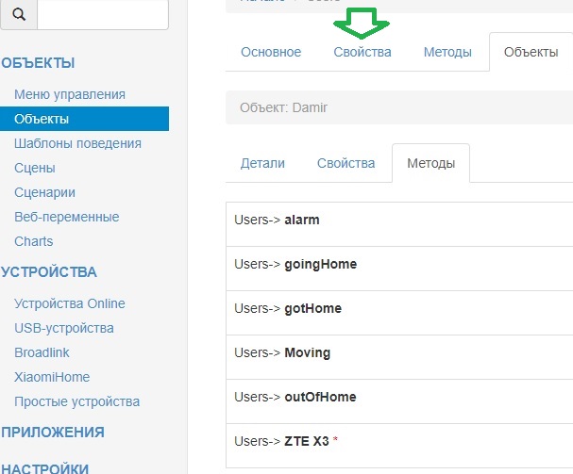Select the Объекты tab

pyautogui.click(x=531, y=53)
